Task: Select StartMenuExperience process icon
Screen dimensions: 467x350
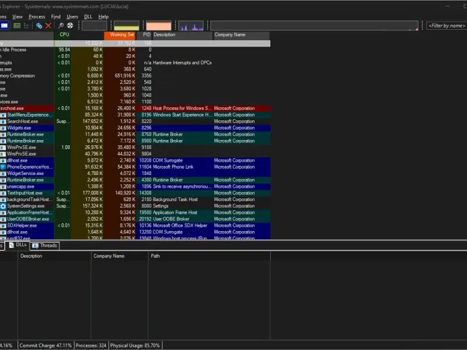Action: tap(3, 115)
